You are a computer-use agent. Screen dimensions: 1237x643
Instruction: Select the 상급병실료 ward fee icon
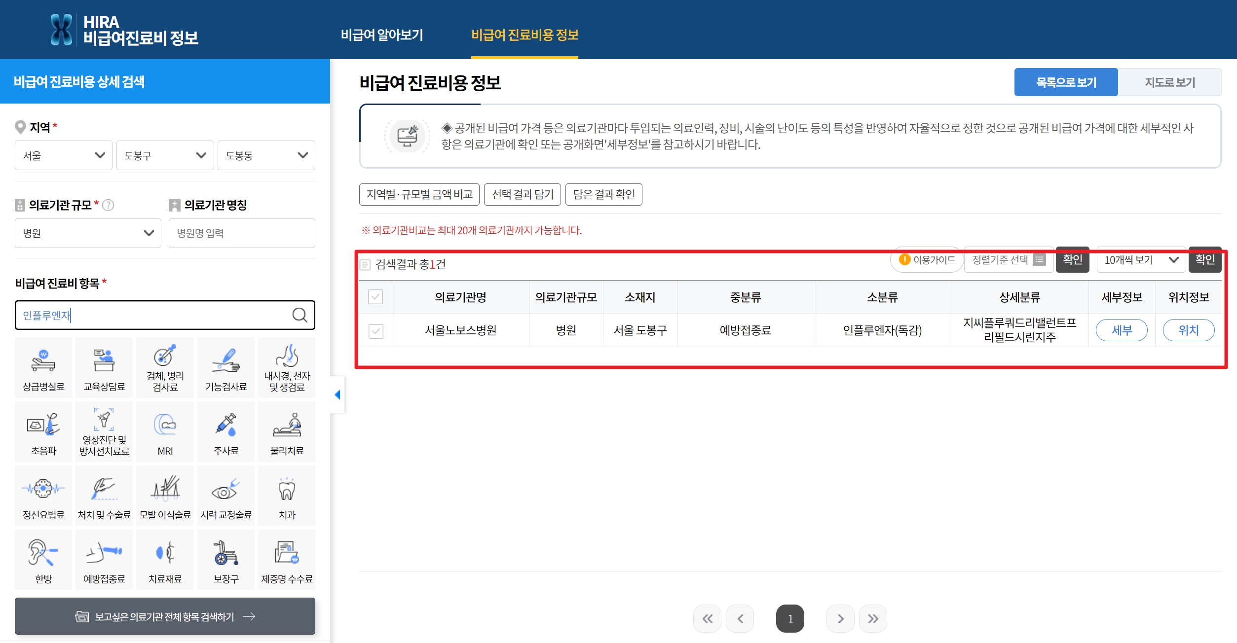point(43,367)
